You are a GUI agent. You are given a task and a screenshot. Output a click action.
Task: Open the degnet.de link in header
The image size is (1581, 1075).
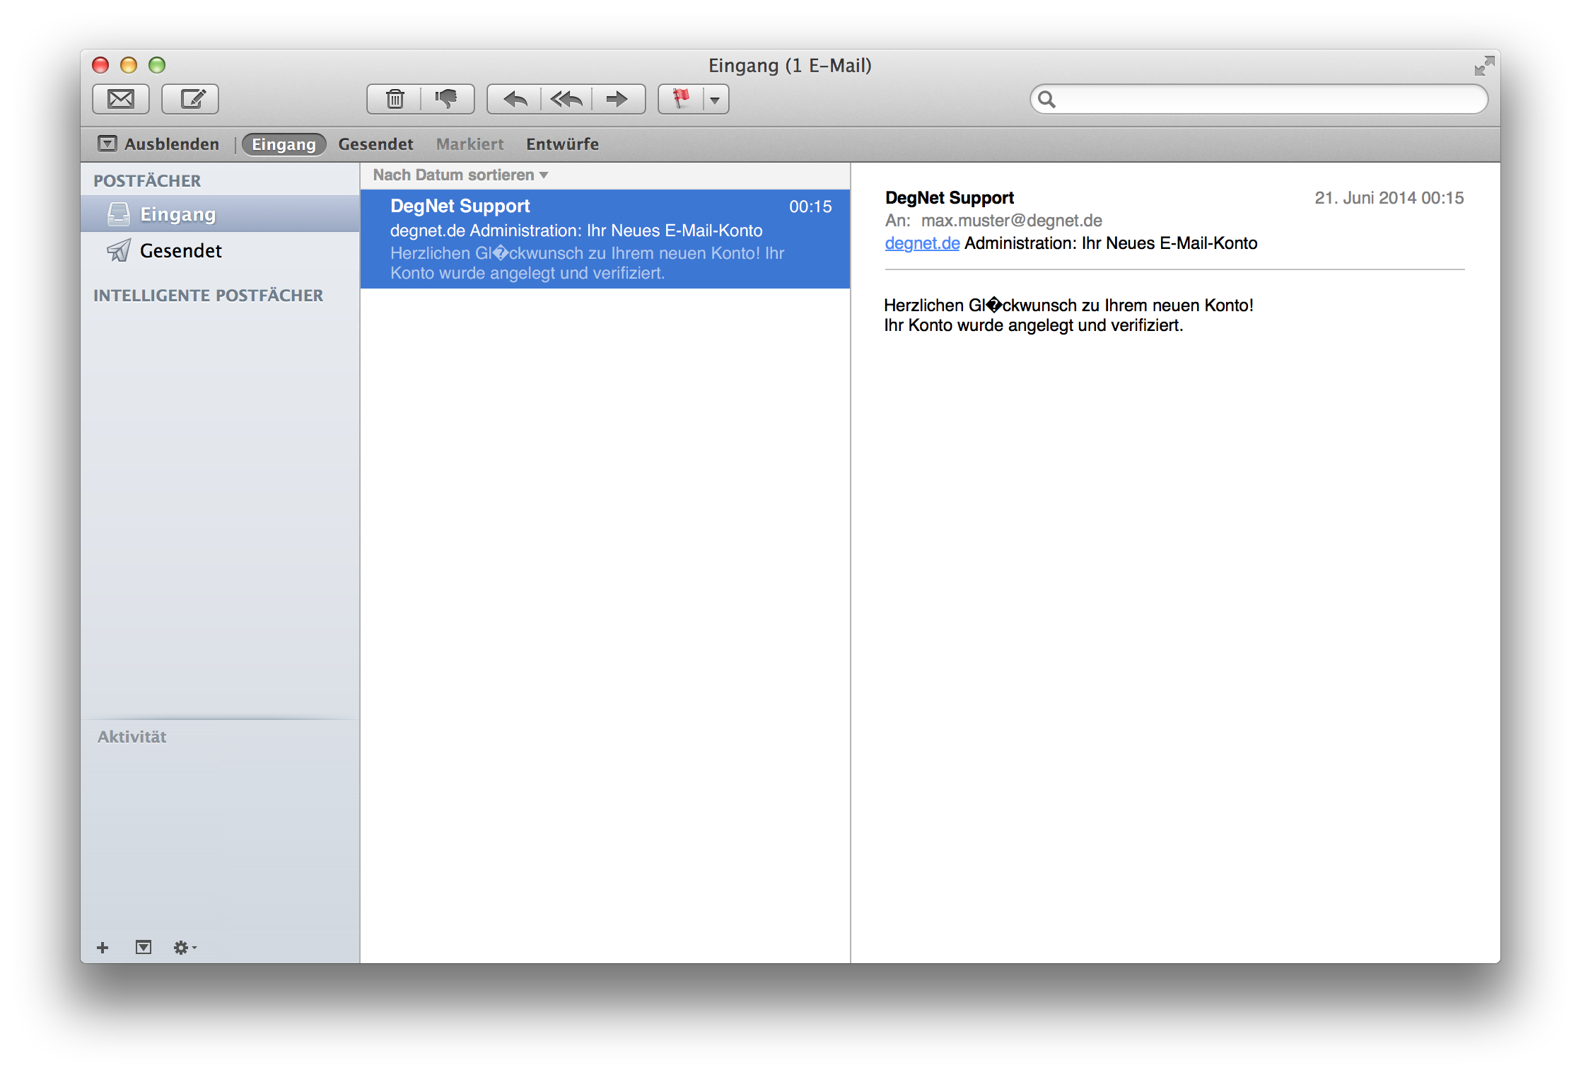tap(922, 243)
